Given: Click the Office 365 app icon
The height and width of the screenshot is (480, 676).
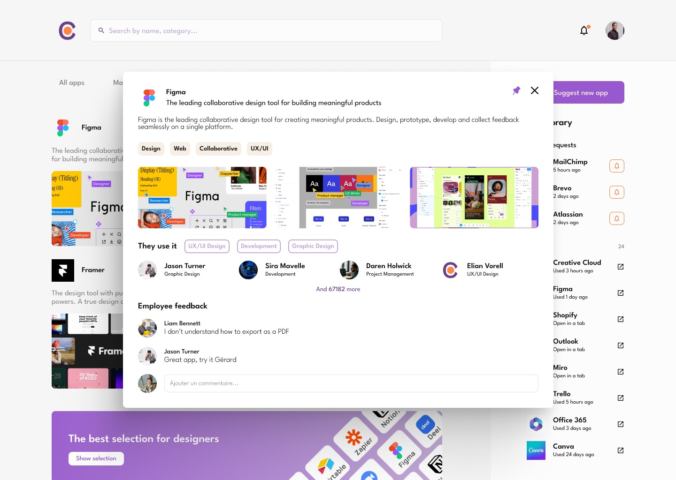Looking at the screenshot, I should 536,424.
